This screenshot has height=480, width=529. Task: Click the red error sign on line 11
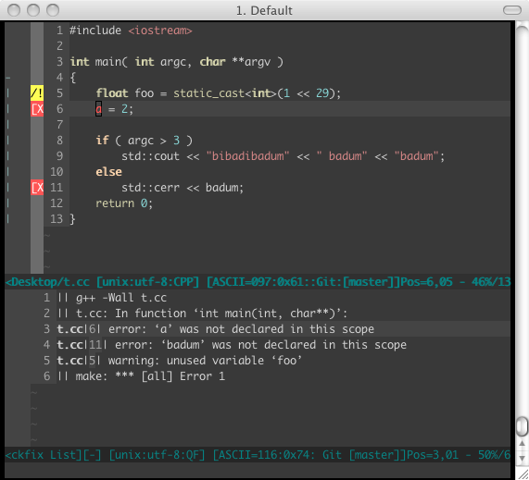(37, 188)
